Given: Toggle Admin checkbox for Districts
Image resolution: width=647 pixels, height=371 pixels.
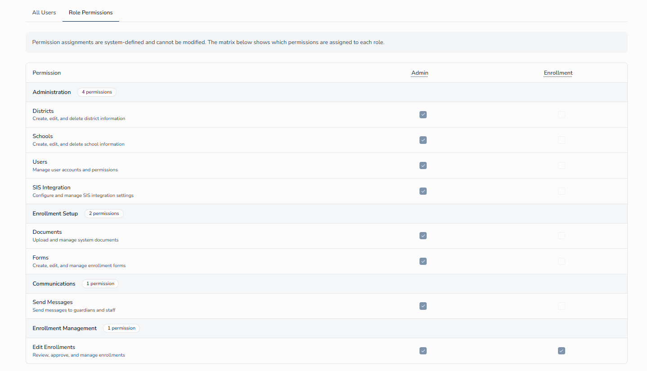Looking at the screenshot, I should pyautogui.click(x=423, y=115).
